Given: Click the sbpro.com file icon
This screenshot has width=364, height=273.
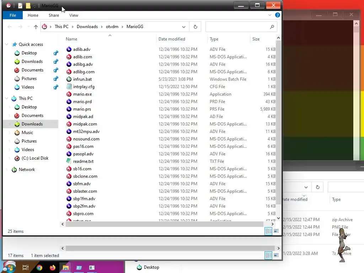Looking at the screenshot, I should point(69,214).
